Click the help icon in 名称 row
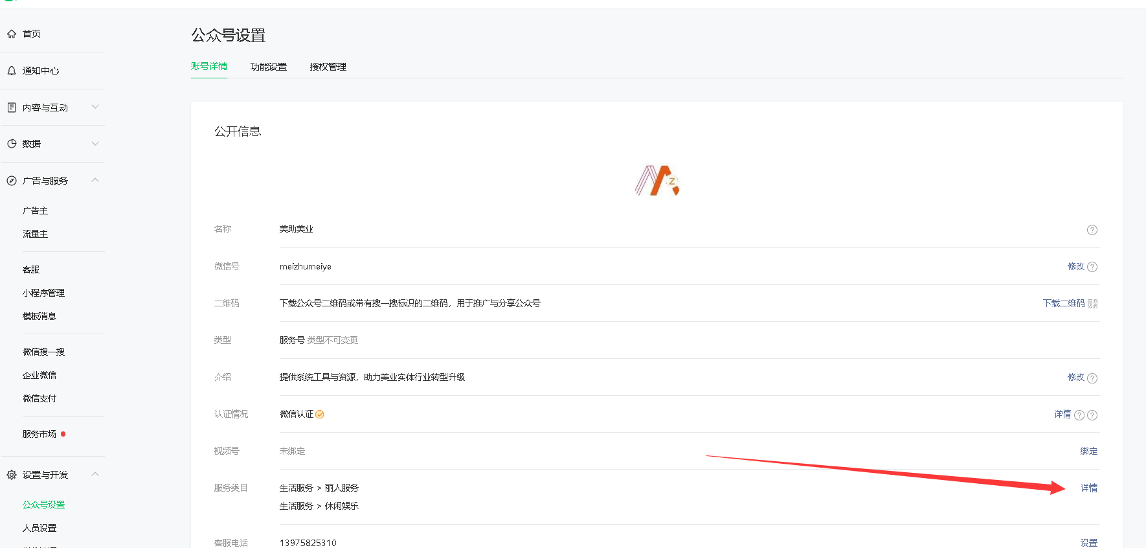Viewport: 1146px width, 548px height. pyautogui.click(x=1092, y=230)
